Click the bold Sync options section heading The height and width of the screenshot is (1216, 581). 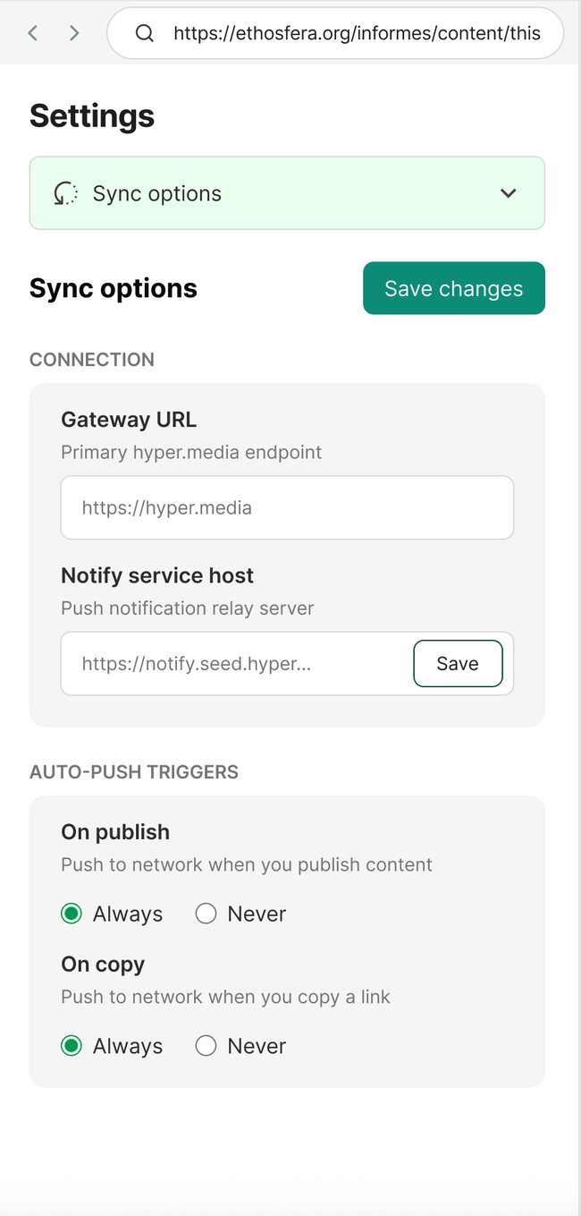click(x=114, y=288)
